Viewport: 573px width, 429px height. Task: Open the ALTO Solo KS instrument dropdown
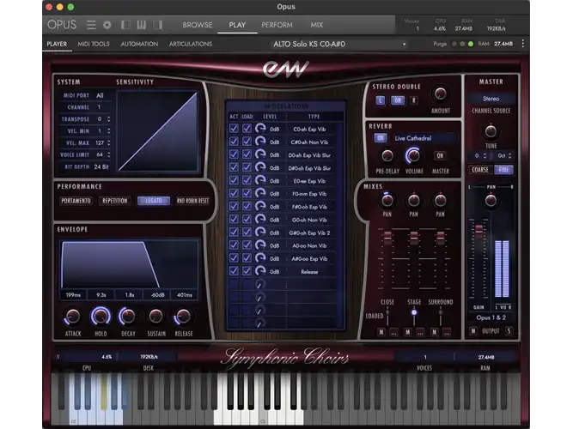click(338, 44)
